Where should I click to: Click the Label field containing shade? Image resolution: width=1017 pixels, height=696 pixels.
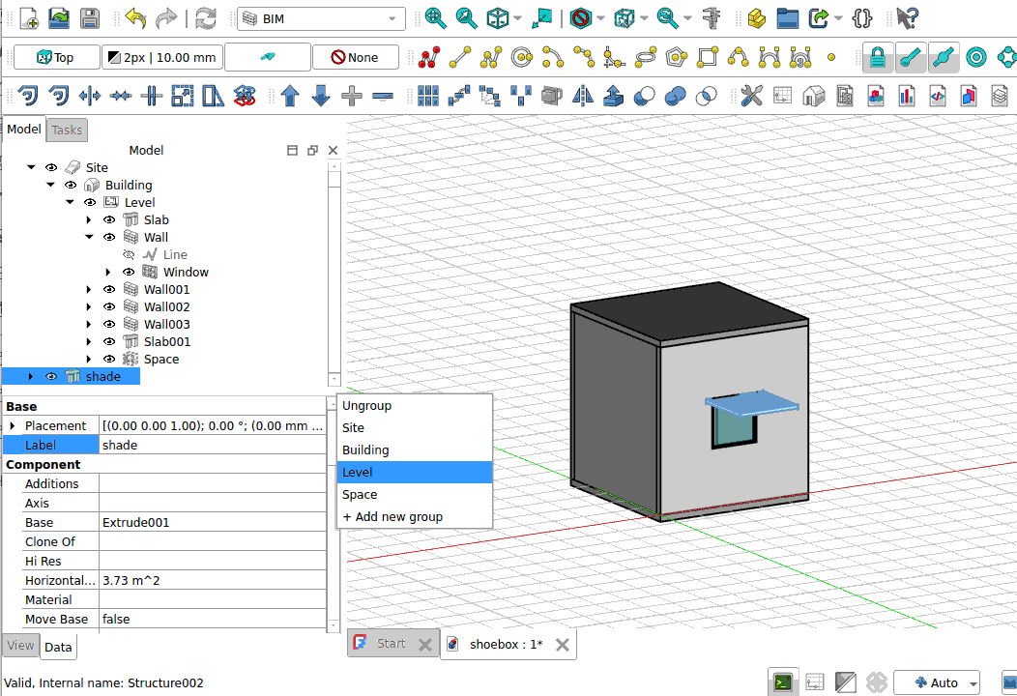click(x=213, y=446)
